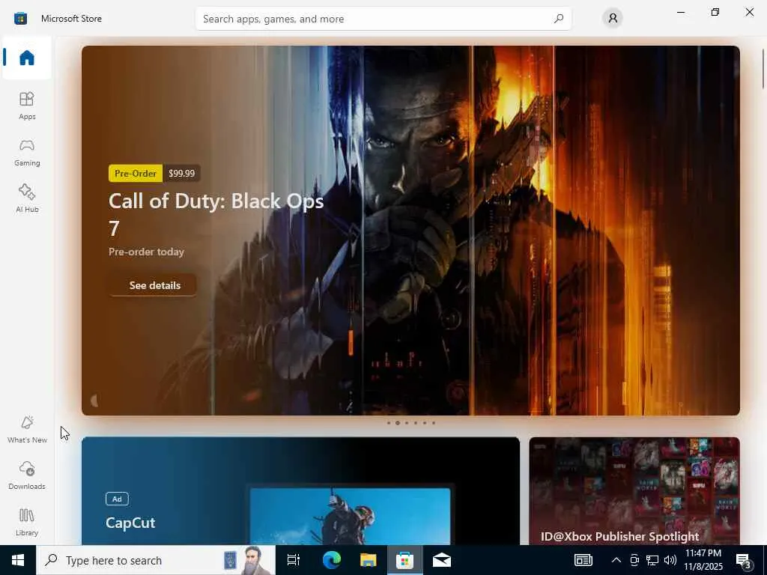767x575 pixels.
Task: Open the volume control tray icon
Action: pos(670,560)
